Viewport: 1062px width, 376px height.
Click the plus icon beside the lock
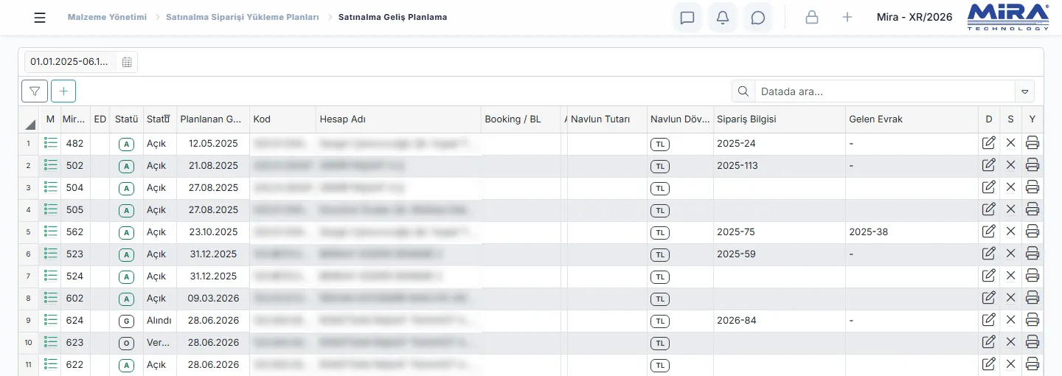coord(847,17)
